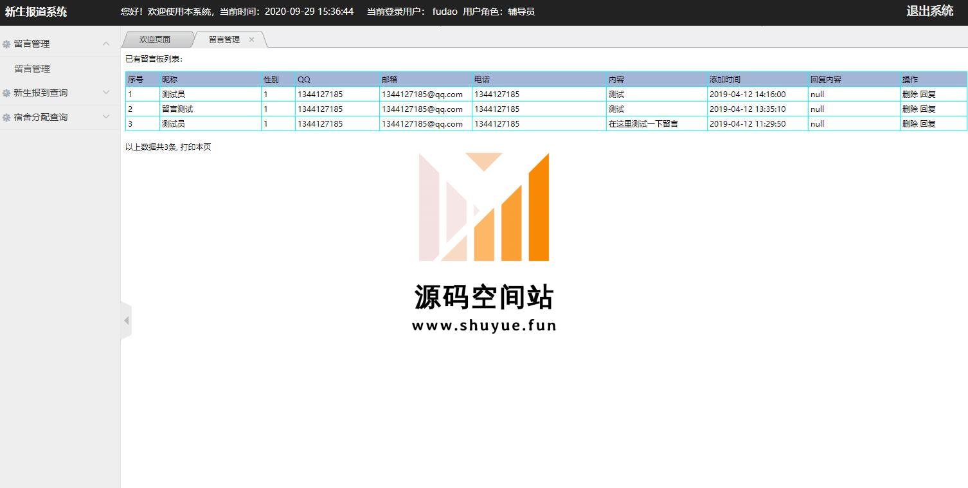
Task: Open 留言管理 submenu item in sidebar
Action: click(x=32, y=69)
